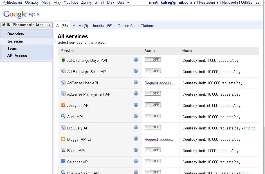Viewport: 265px width, 174px height.
Task: Click the AdSense Host API service icon
Action: coord(63,82)
